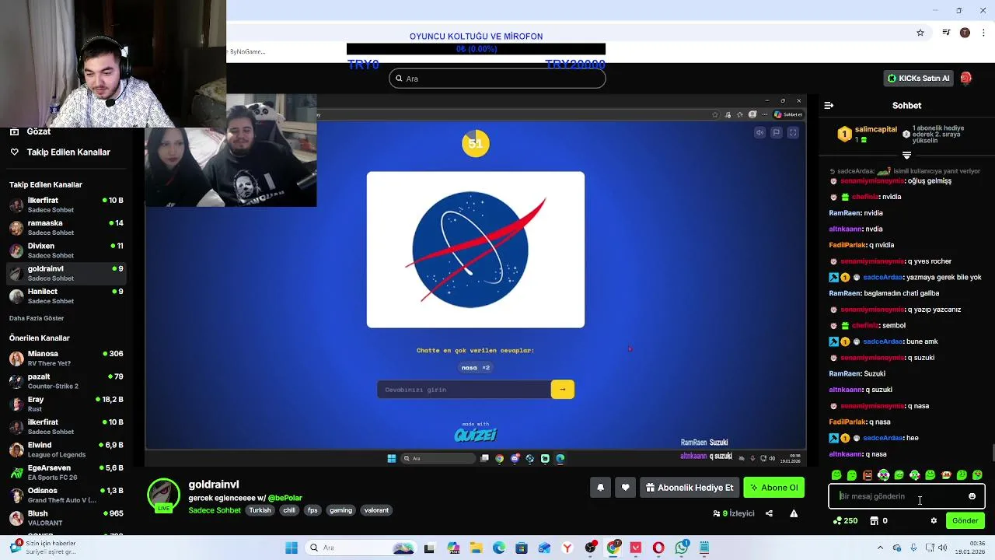The image size is (995, 560).
Task: Click the heart follow icon
Action: click(625, 488)
